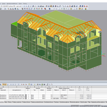Click the blue arrow icon after the swirl
This screenshot has width=107, height=107.
[x=77, y=6]
